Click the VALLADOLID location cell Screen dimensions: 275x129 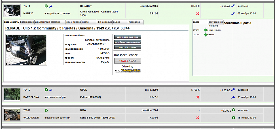(x=32, y=118)
